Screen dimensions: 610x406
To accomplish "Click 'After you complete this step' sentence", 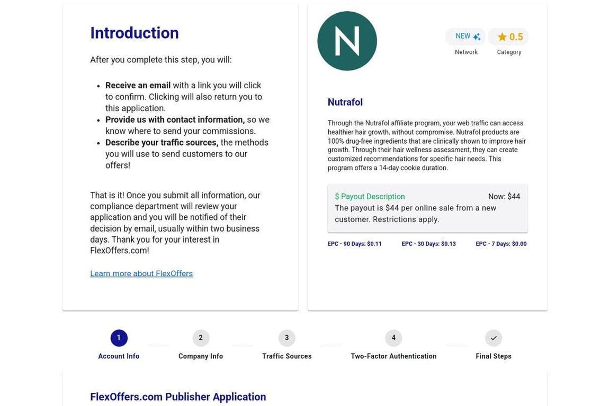I will click(160, 59).
